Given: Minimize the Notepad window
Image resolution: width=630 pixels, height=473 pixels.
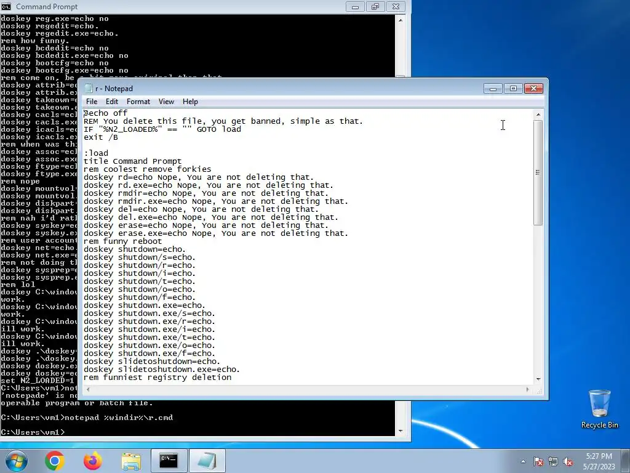Looking at the screenshot, I should [493, 89].
